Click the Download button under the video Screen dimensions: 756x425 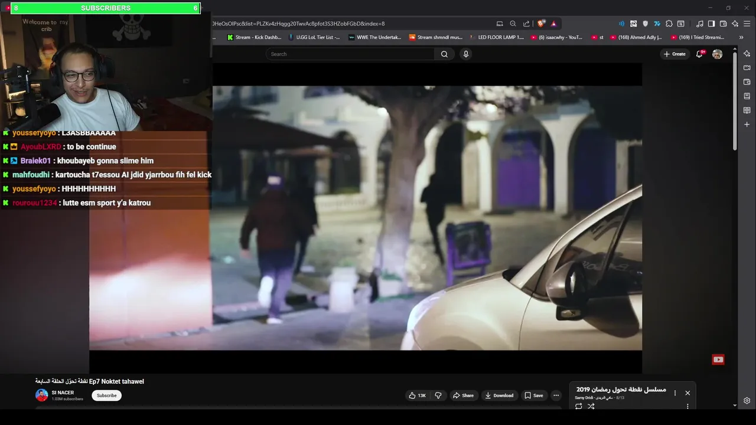pyautogui.click(x=499, y=395)
